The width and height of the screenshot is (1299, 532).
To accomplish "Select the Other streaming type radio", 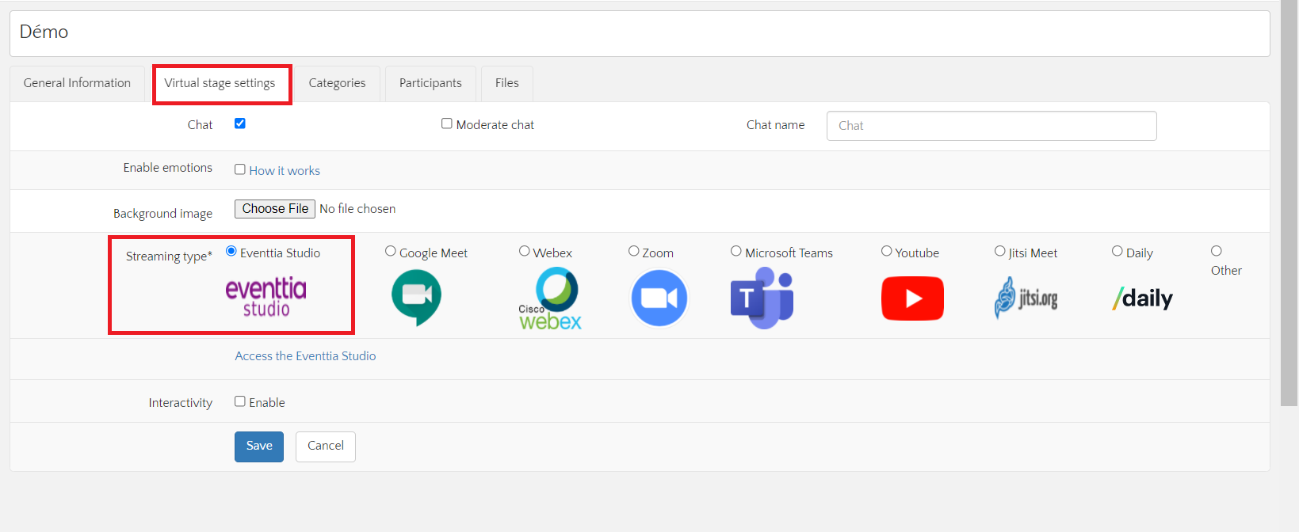I will [1217, 251].
